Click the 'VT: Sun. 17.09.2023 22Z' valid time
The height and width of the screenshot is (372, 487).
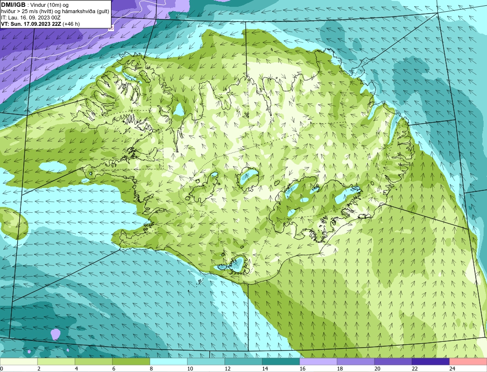click(x=31, y=24)
